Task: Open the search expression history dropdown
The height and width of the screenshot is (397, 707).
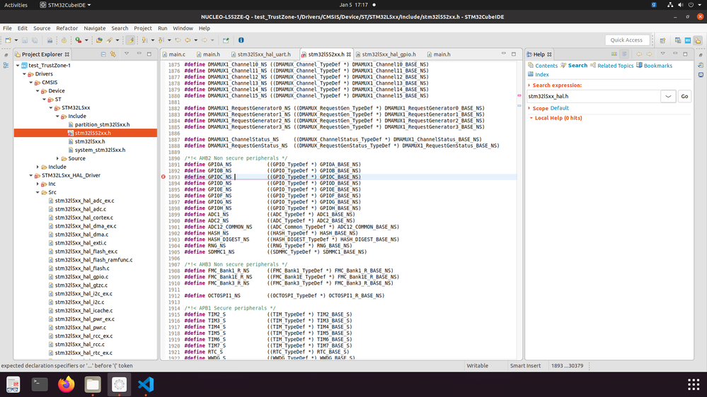Action: [668, 96]
